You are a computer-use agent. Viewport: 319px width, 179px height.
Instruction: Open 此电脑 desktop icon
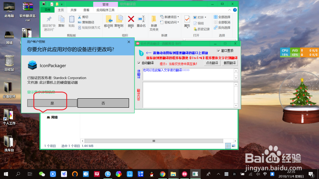(9, 10)
